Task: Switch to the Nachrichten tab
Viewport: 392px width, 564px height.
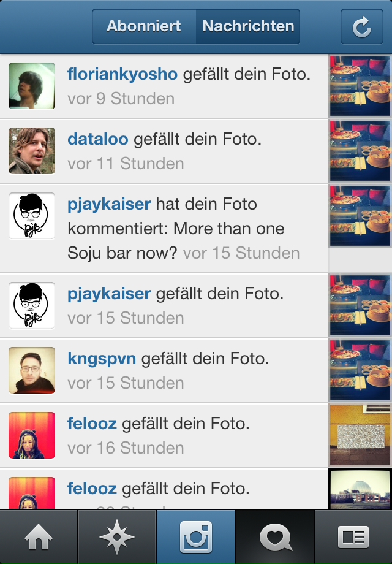Action: (248, 26)
